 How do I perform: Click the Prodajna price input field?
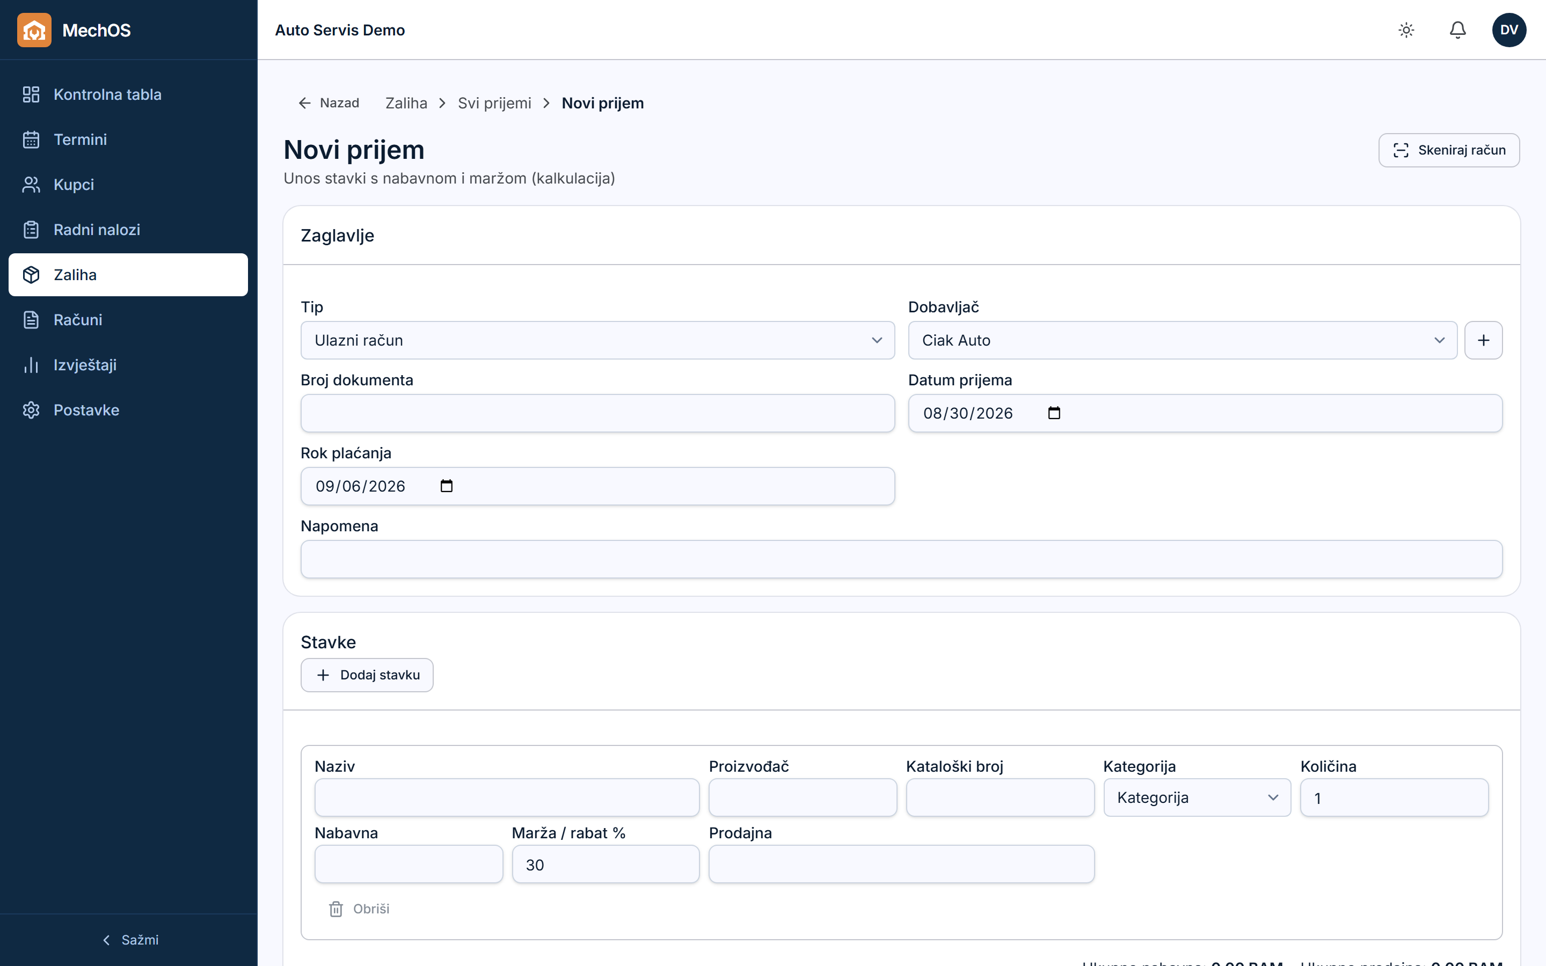pos(901,865)
